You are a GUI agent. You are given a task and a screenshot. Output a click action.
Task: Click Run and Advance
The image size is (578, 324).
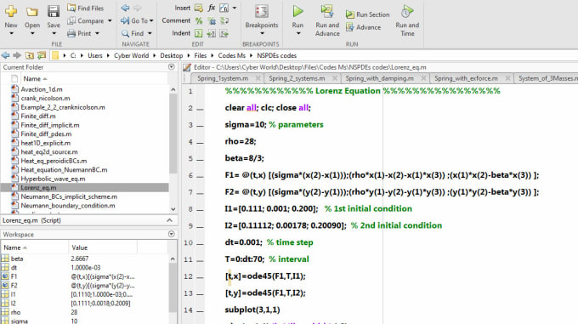327,20
